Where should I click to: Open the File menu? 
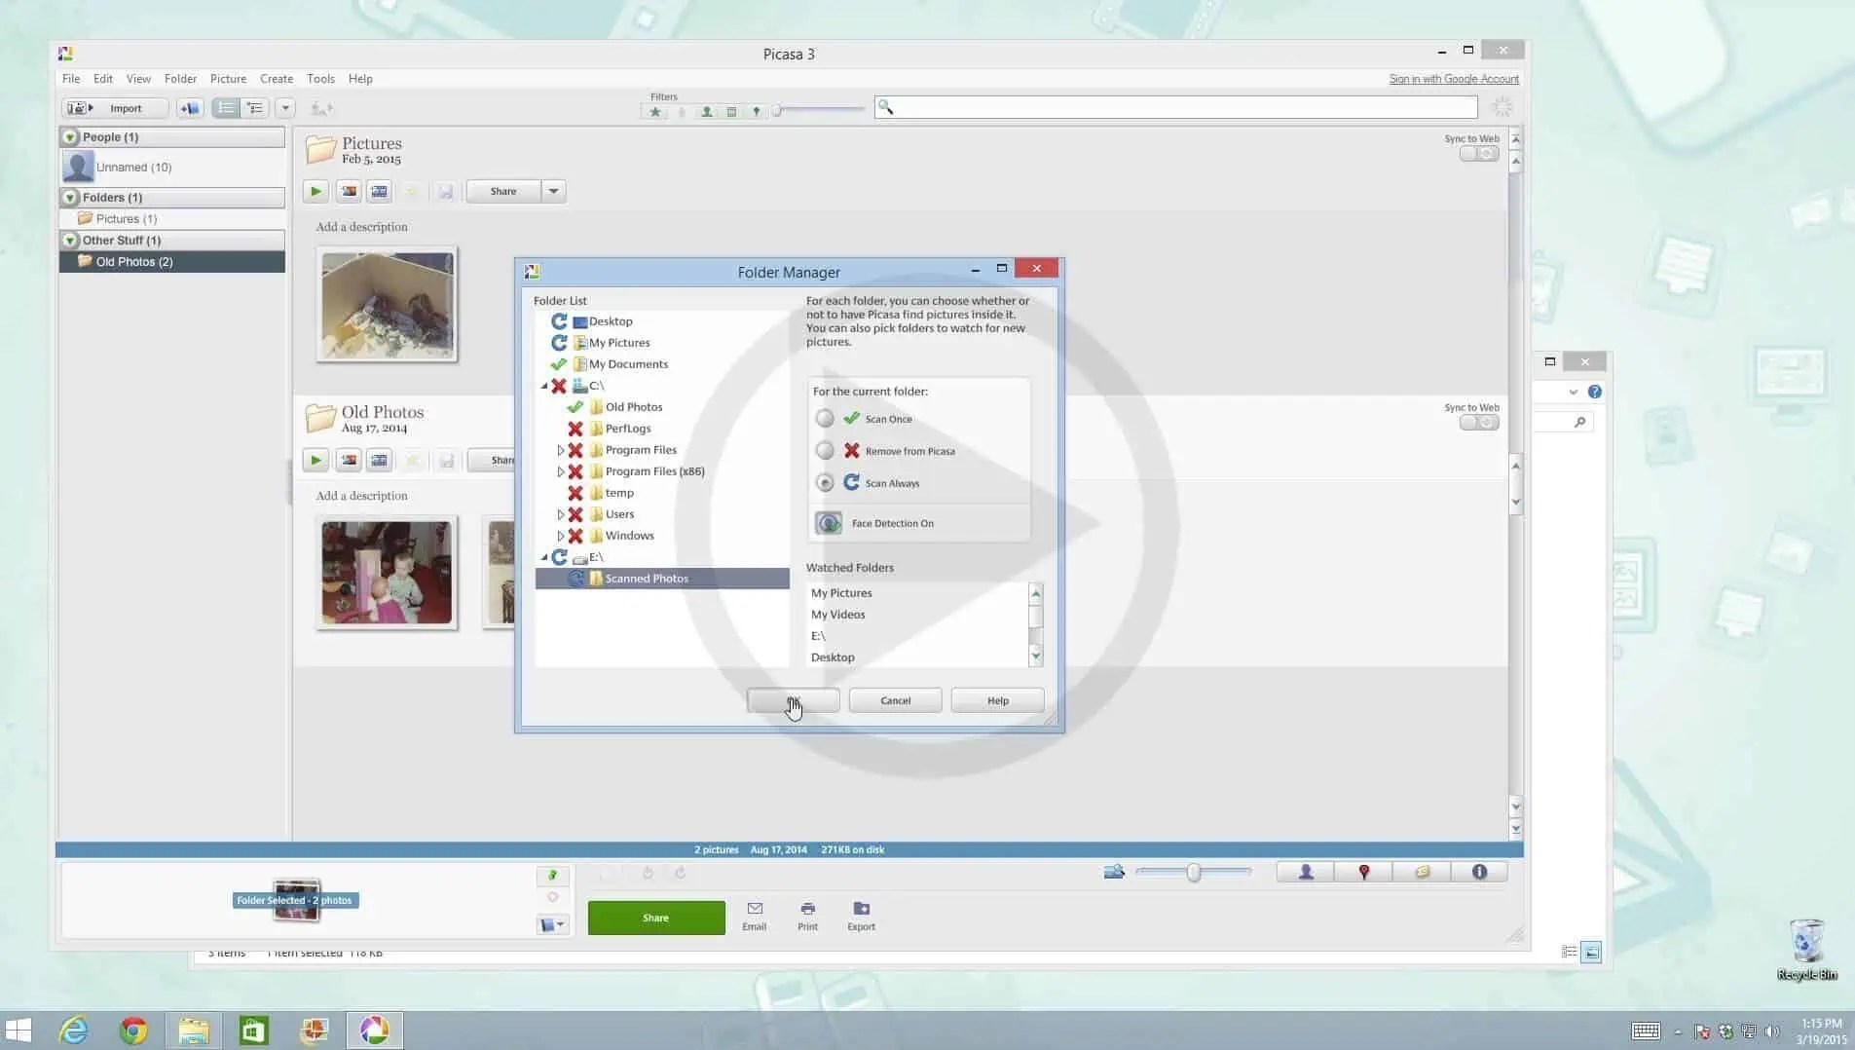coord(71,79)
